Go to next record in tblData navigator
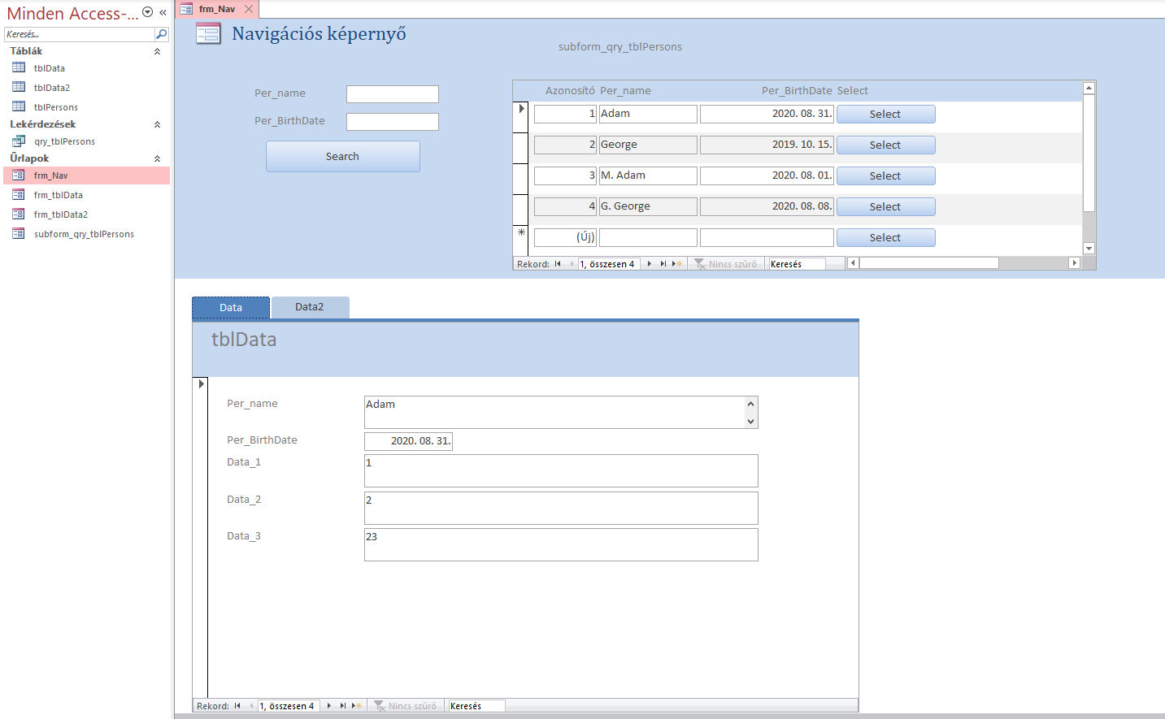 pos(328,705)
